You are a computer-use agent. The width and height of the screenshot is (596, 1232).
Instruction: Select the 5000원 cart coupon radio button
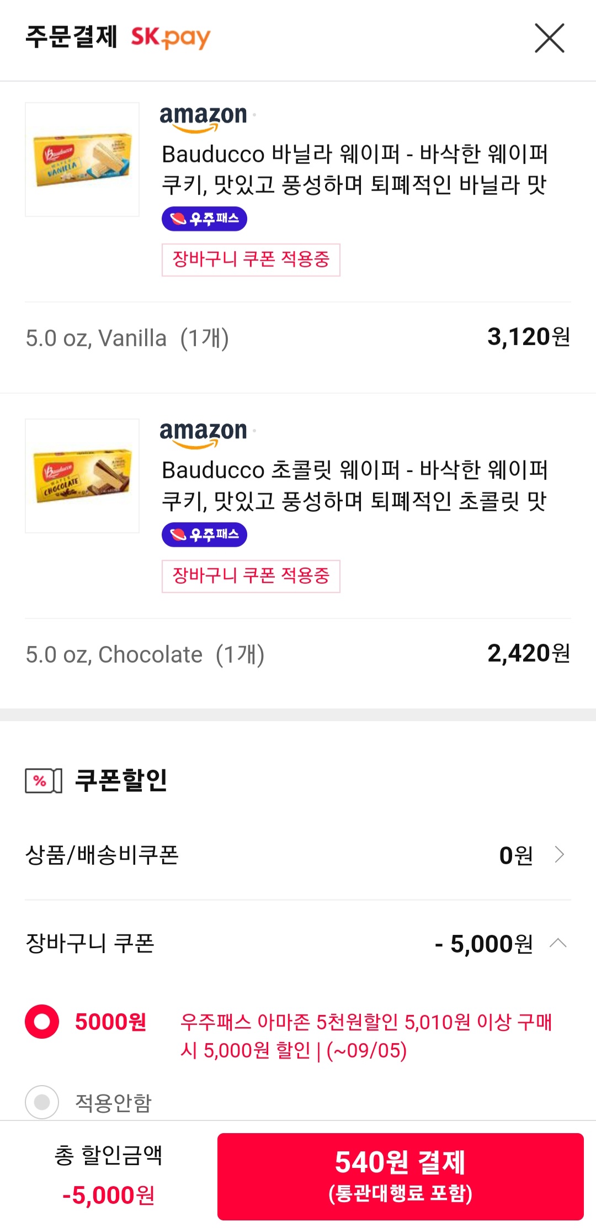point(42,1022)
